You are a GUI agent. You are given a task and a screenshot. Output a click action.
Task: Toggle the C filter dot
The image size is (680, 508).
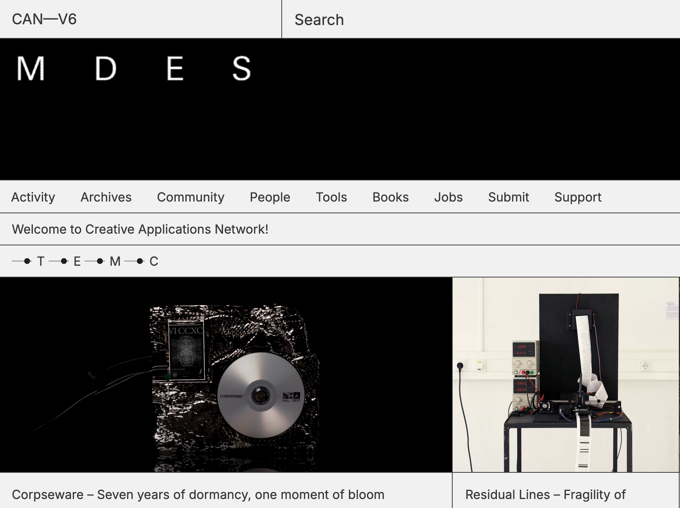(140, 261)
